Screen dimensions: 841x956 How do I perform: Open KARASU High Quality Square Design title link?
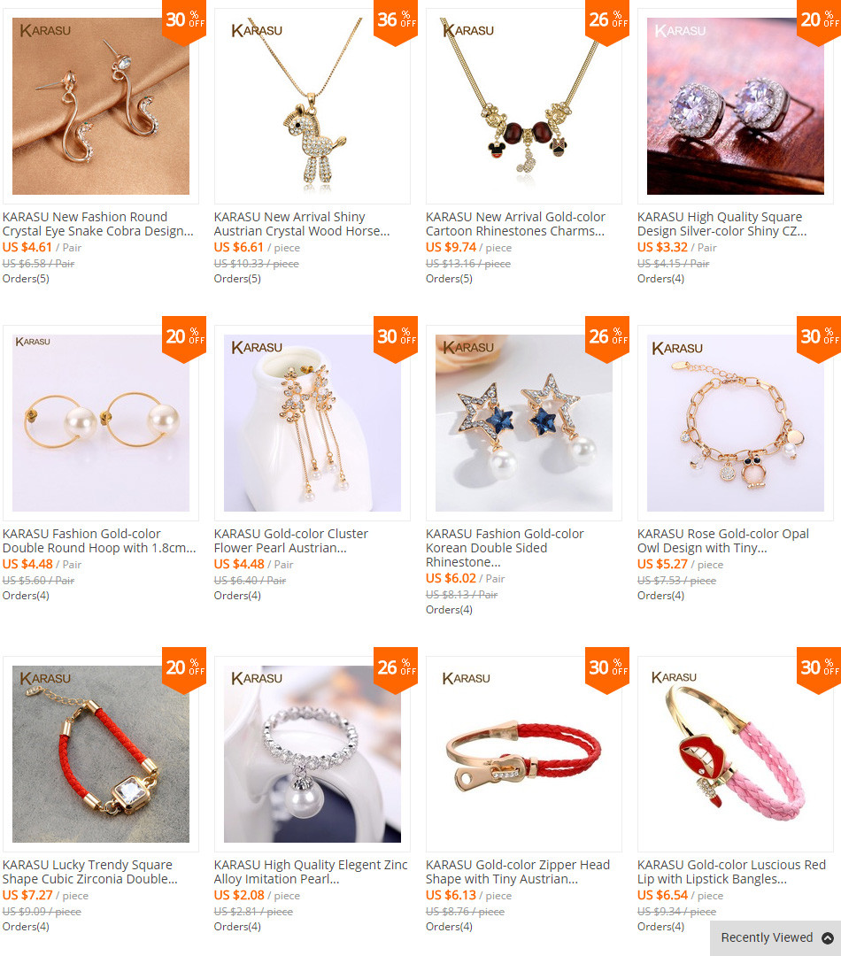[x=722, y=224]
